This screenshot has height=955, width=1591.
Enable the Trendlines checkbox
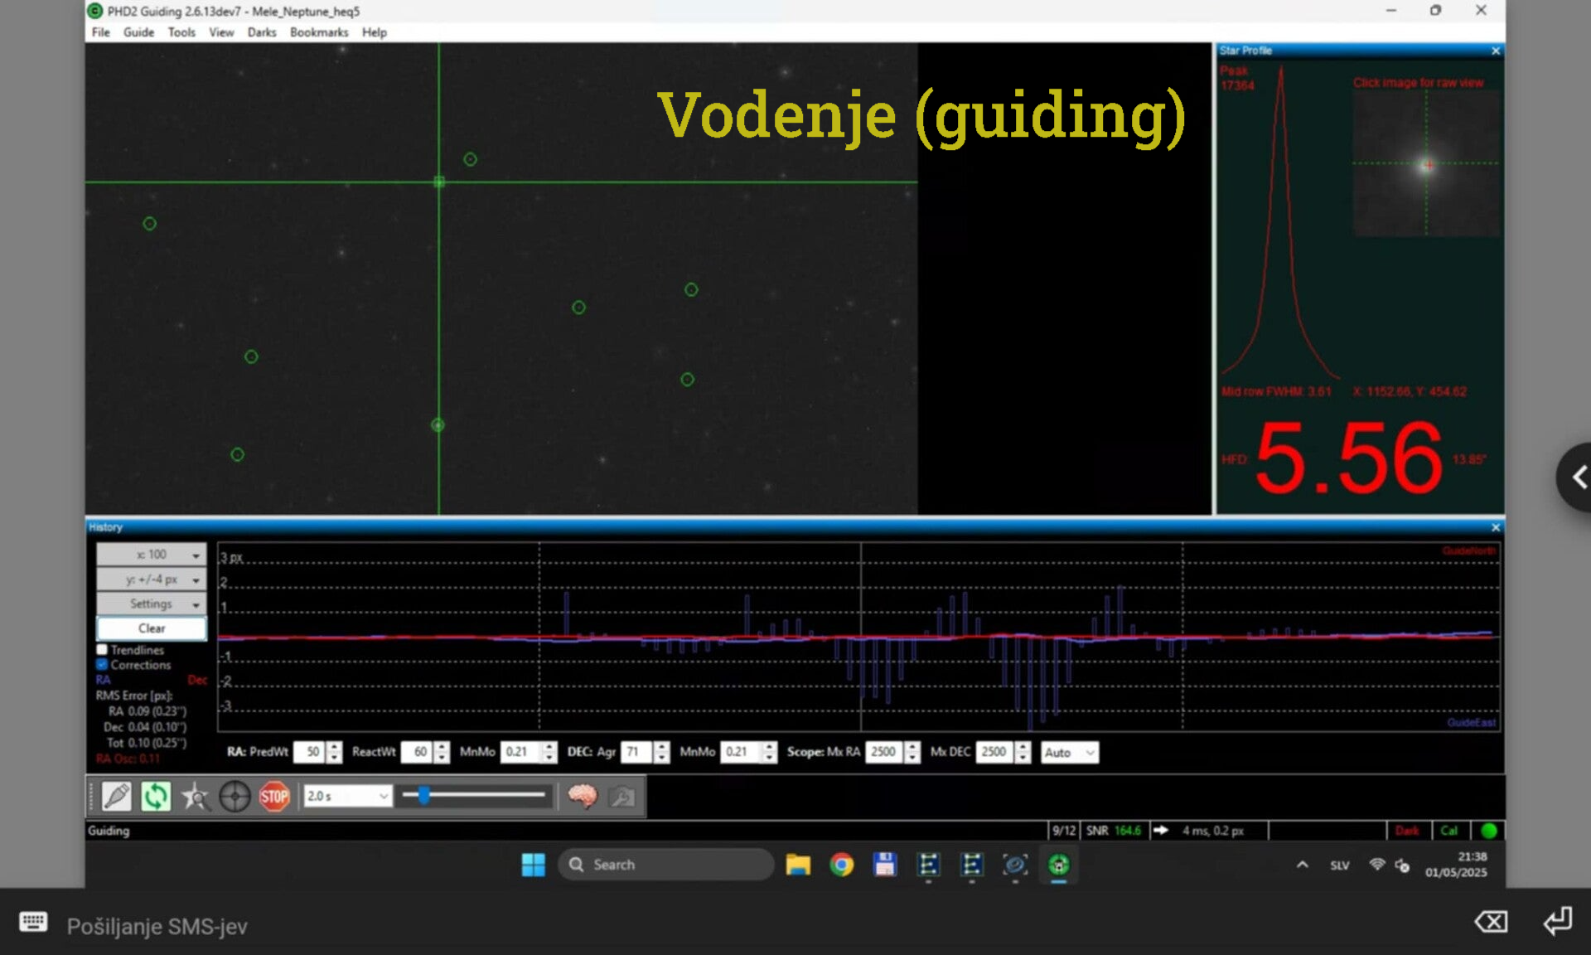coord(102,650)
